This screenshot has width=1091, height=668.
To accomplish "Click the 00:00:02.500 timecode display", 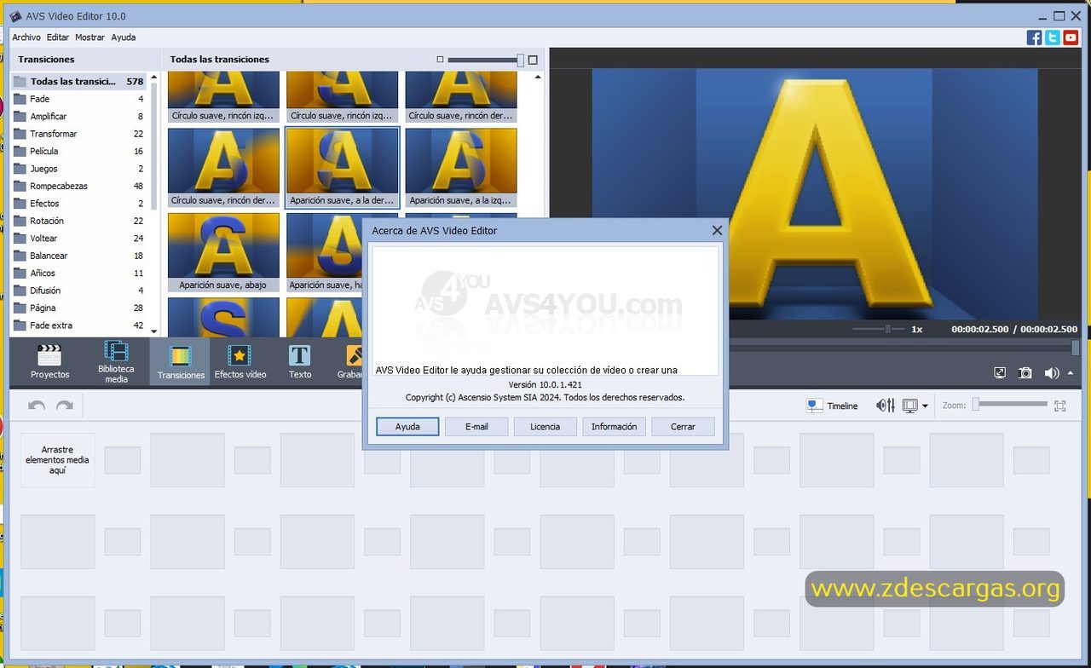I will [x=1014, y=329].
